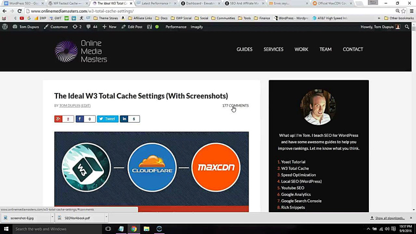This screenshot has height=234, width=416.
Task: Open the Docs bookmark folder
Action: tap(161, 18)
